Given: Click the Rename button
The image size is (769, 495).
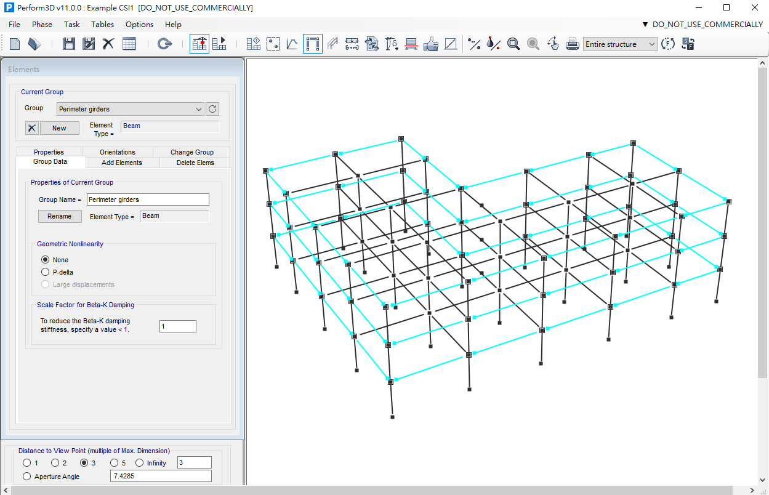Looking at the screenshot, I should [x=60, y=216].
